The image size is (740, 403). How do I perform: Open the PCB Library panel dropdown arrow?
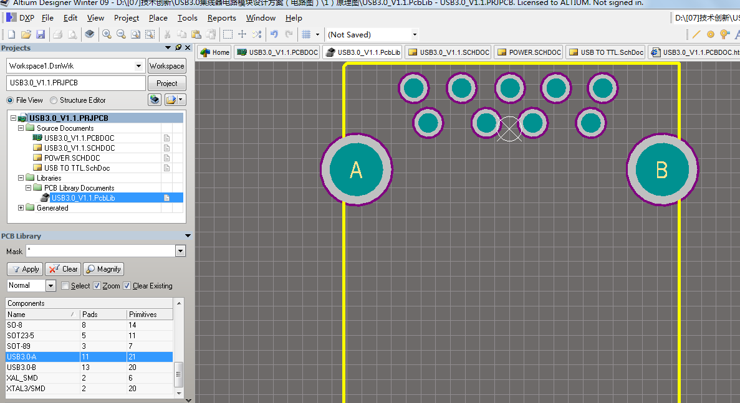click(188, 235)
